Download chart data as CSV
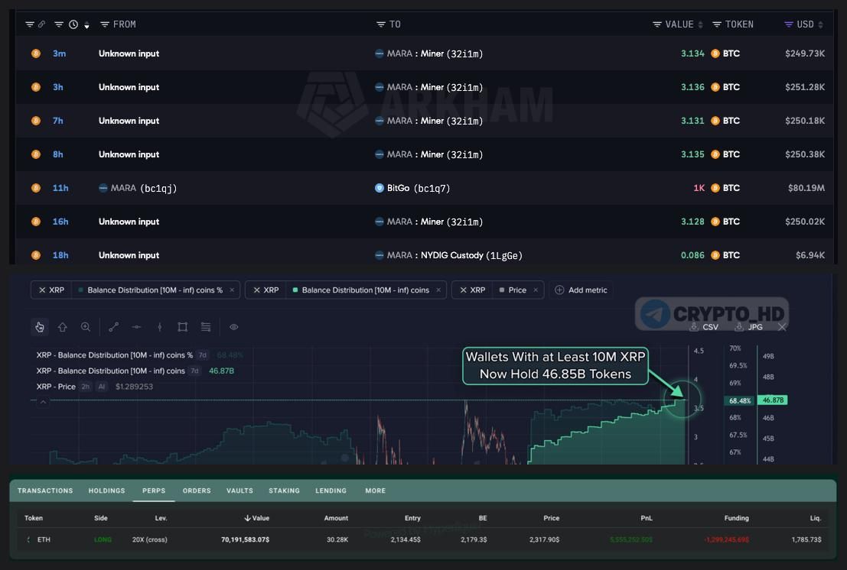 tap(704, 327)
